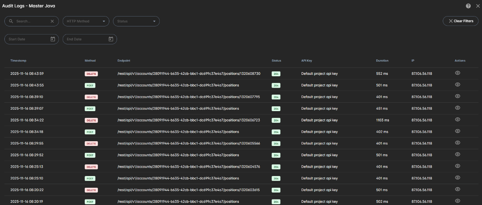Viewport: 482px width, 205px height.
Task: Open the Status filter dropdown
Action: [x=136, y=21]
